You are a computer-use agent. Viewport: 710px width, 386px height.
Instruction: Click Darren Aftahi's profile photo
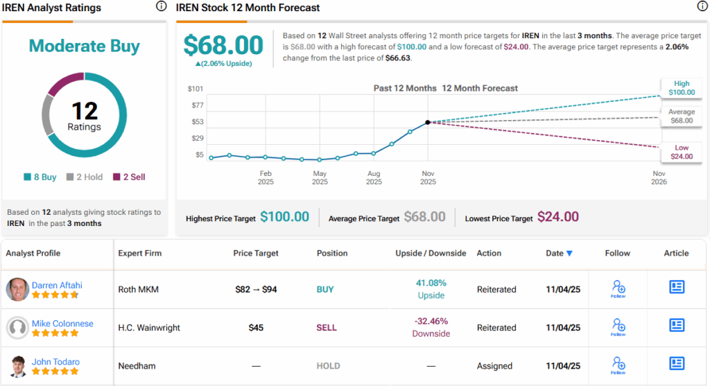coord(17,290)
